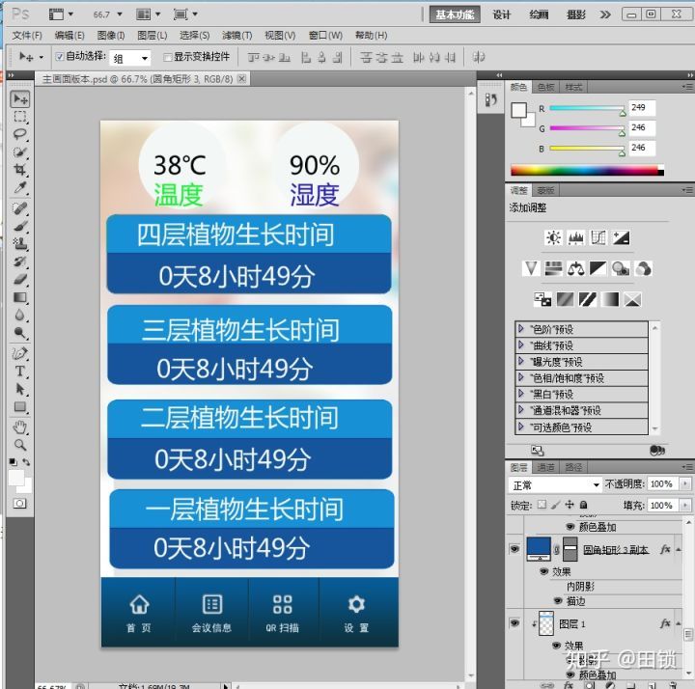Open the history panel icon in dock
Viewport: 695px width, 689px height.
click(x=490, y=99)
